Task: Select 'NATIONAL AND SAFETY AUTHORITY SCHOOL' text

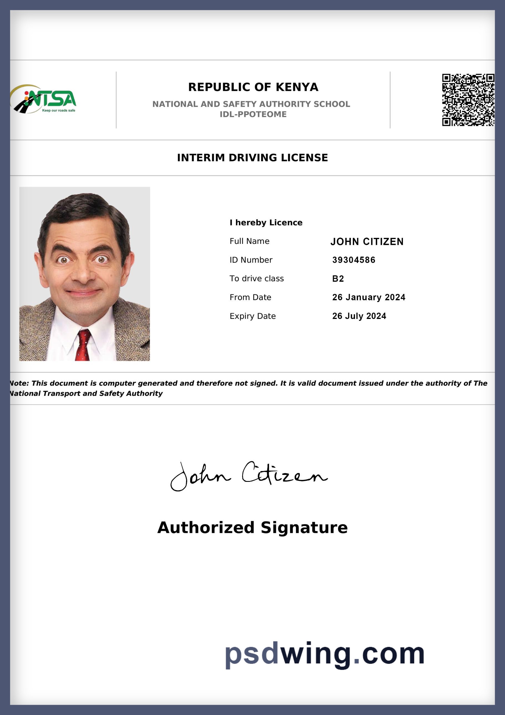Action: click(x=251, y=104)
